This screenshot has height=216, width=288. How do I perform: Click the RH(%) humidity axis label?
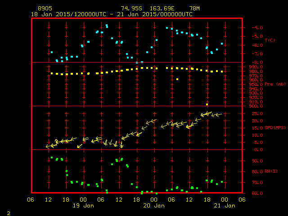pos(271,171)
